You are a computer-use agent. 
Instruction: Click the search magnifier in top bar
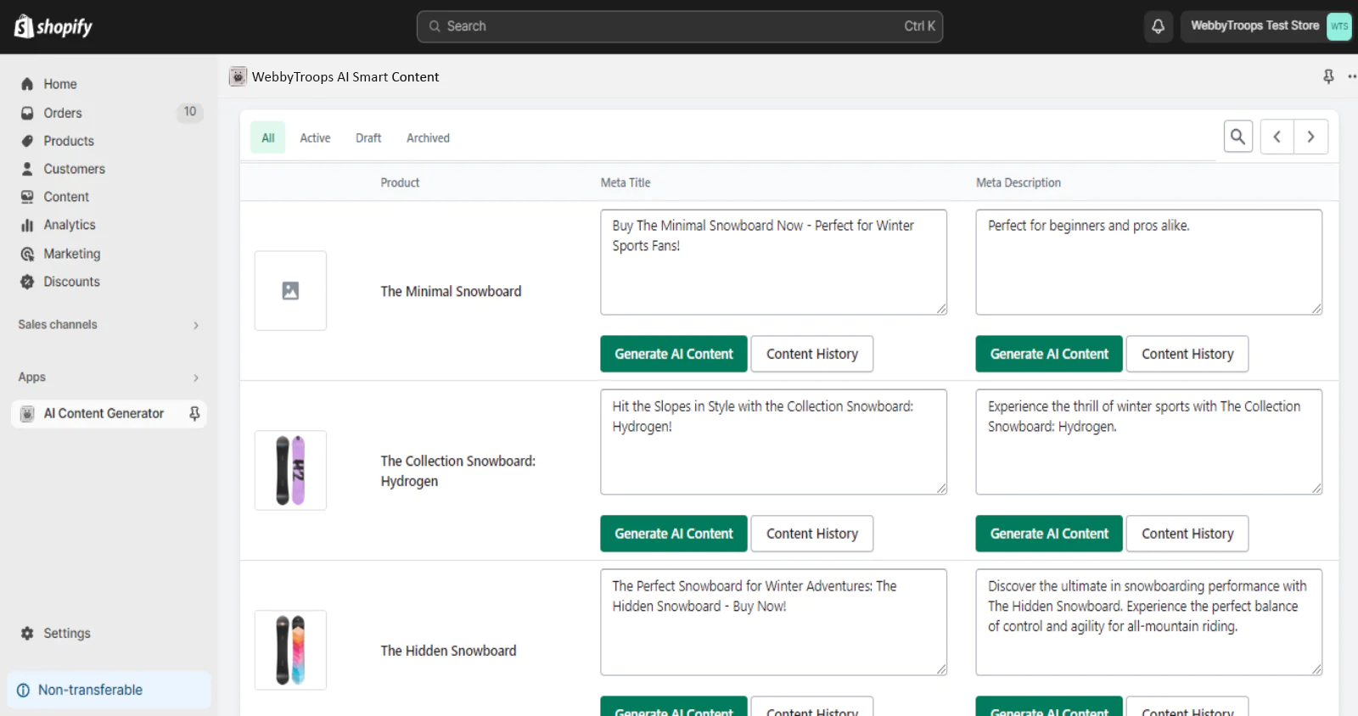(x=435, y=26)
